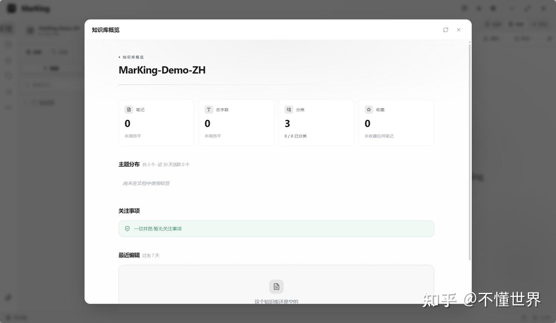The height and width of the screenshot is (323, 556).
Task: Click the T icon beside 总字数
Action: pos(209,110)
